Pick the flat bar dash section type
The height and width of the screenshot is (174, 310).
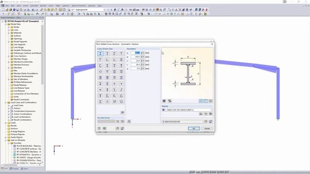click(100, 90)
